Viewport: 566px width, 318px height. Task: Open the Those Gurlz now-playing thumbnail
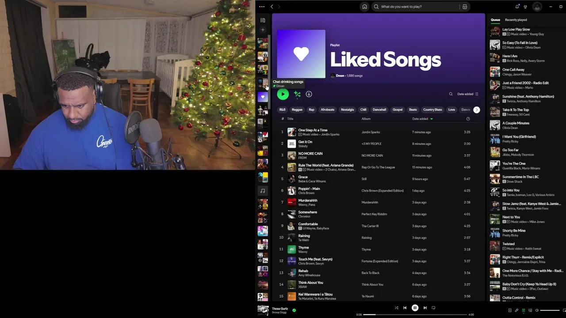click(263, 310)
